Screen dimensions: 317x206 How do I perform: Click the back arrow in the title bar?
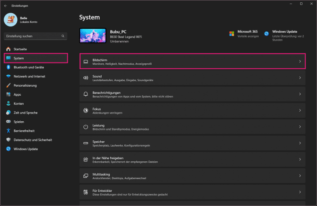5,5
